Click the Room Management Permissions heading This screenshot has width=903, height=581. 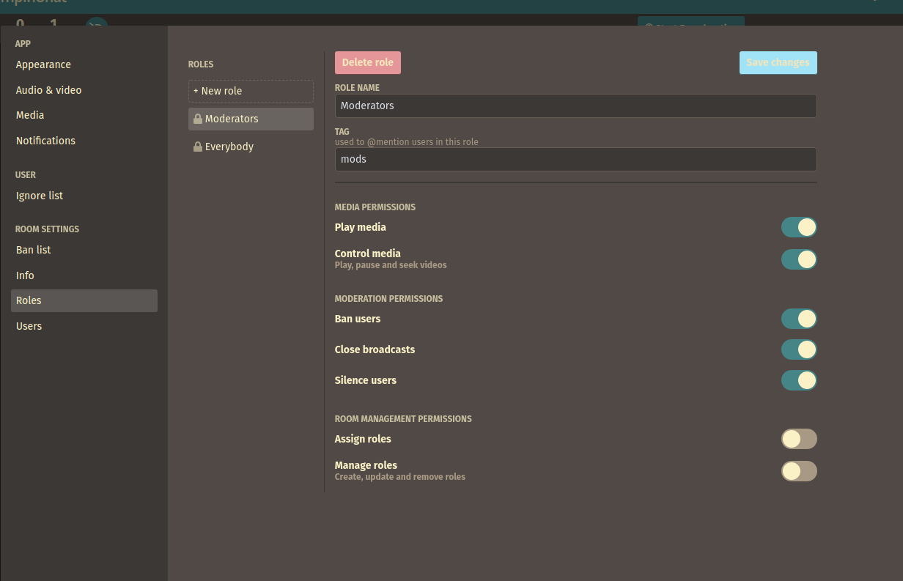pyautogui.click(x=403, y=419)
